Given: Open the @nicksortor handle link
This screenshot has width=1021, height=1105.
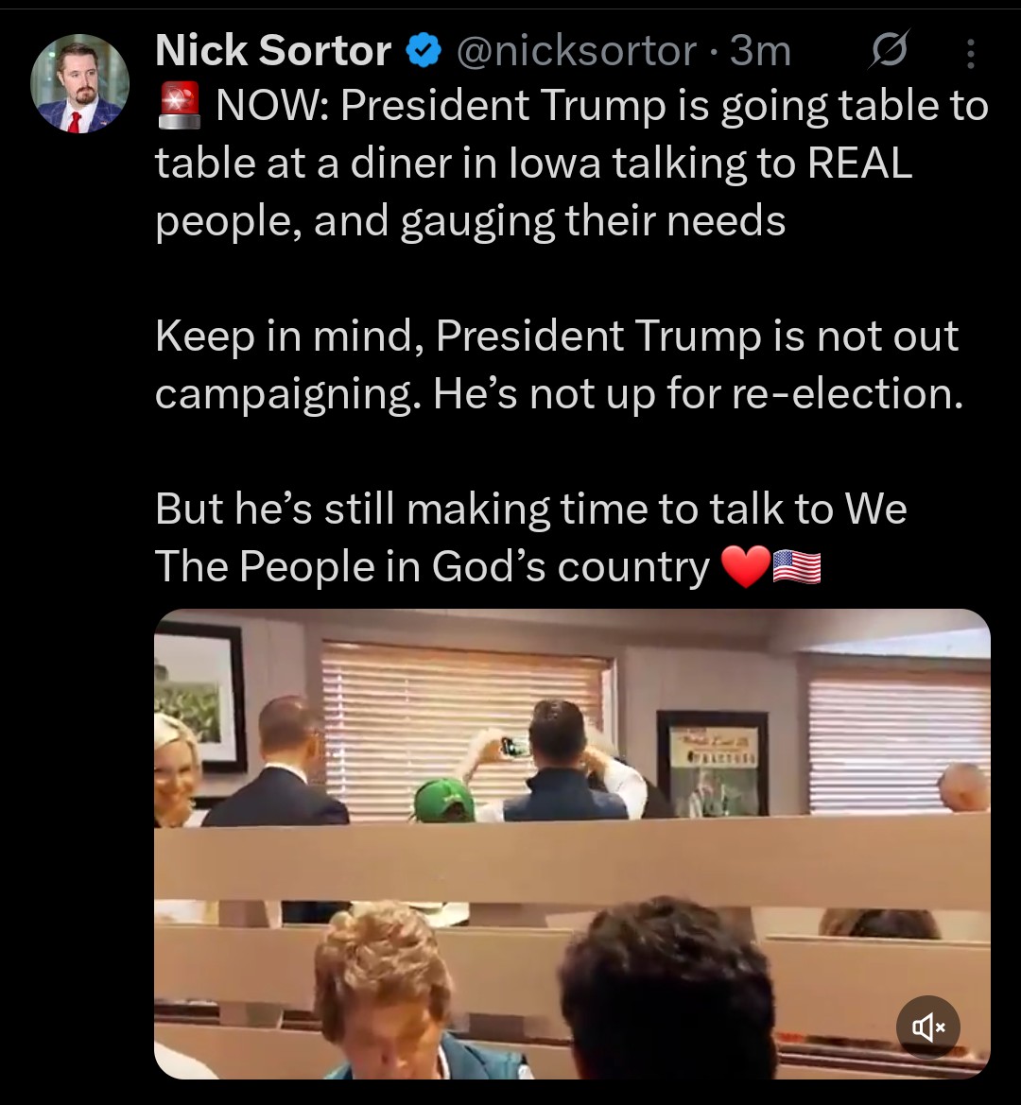Looking at the screenshot, I should pyautogui.click(x=577, y=51).
